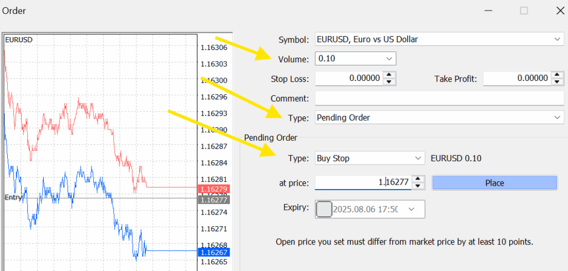
Task: Decrease the Take Profit value with down arrow
Action: (x=558, y=82)
